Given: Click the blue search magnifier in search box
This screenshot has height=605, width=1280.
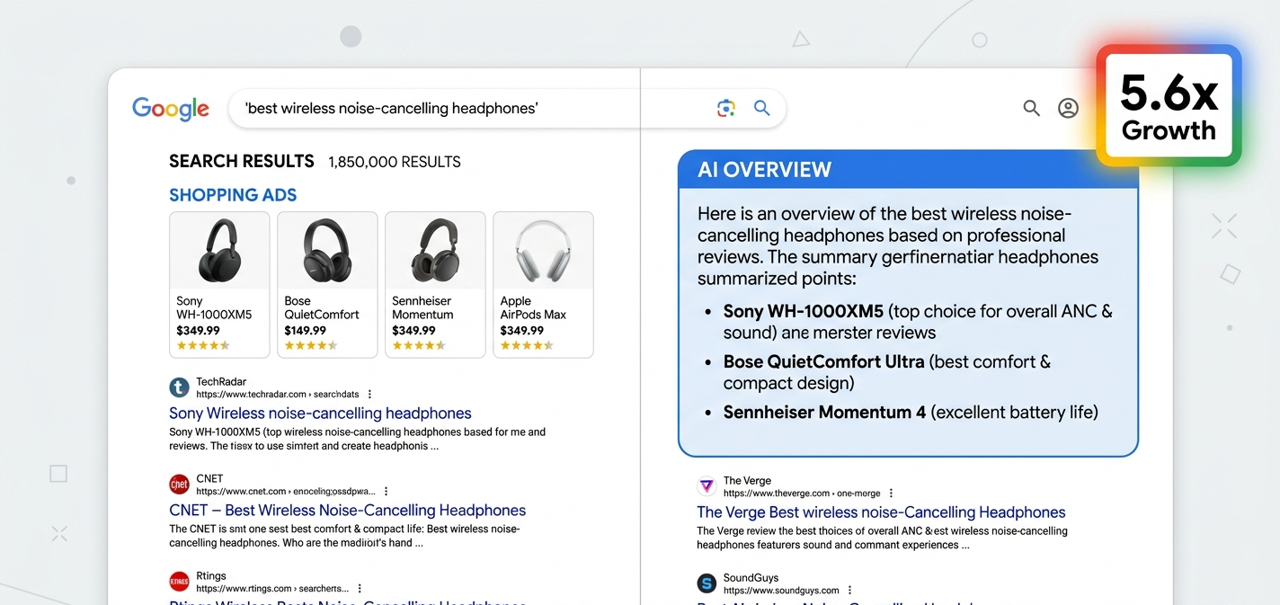Looking at the screenshot, I should 761,109.
